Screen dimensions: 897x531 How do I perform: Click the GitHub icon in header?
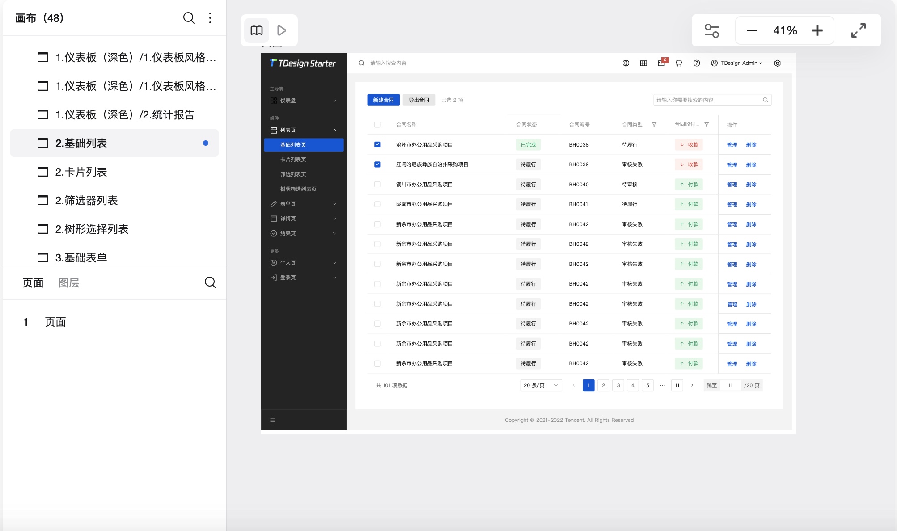point(679,63)
